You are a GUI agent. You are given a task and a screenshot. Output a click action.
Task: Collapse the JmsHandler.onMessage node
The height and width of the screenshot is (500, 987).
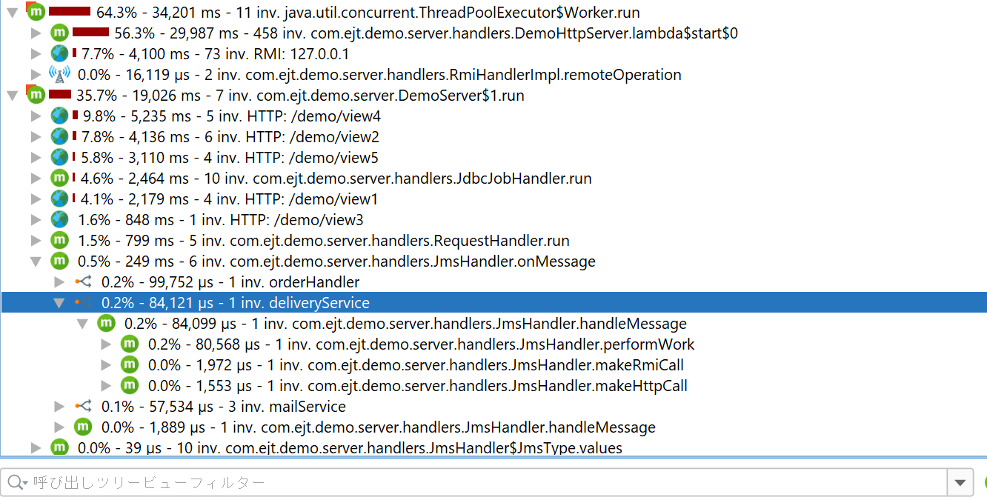coord(36,261)
